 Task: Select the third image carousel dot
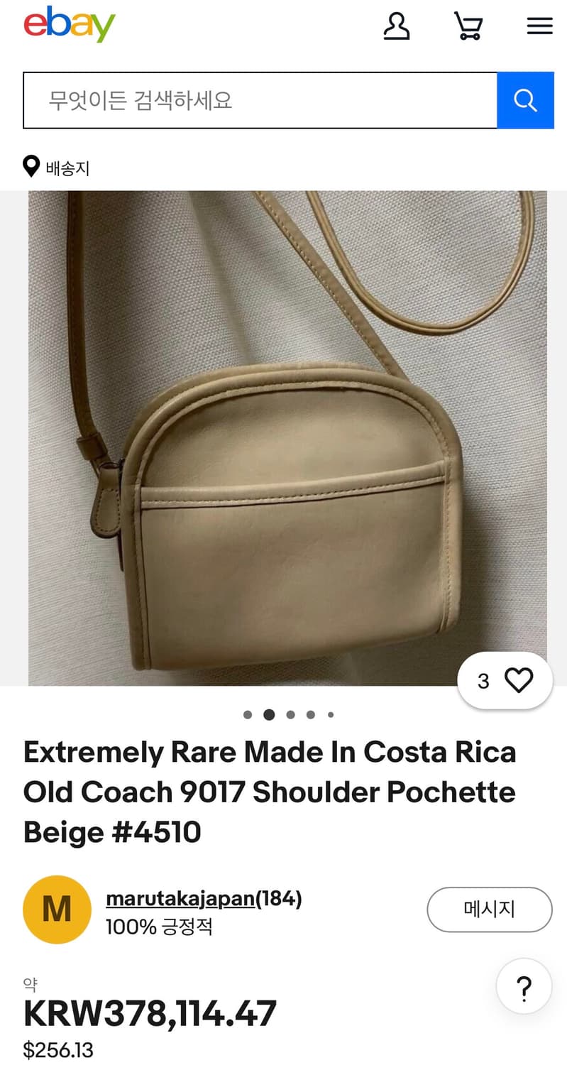tap(290, 715)
